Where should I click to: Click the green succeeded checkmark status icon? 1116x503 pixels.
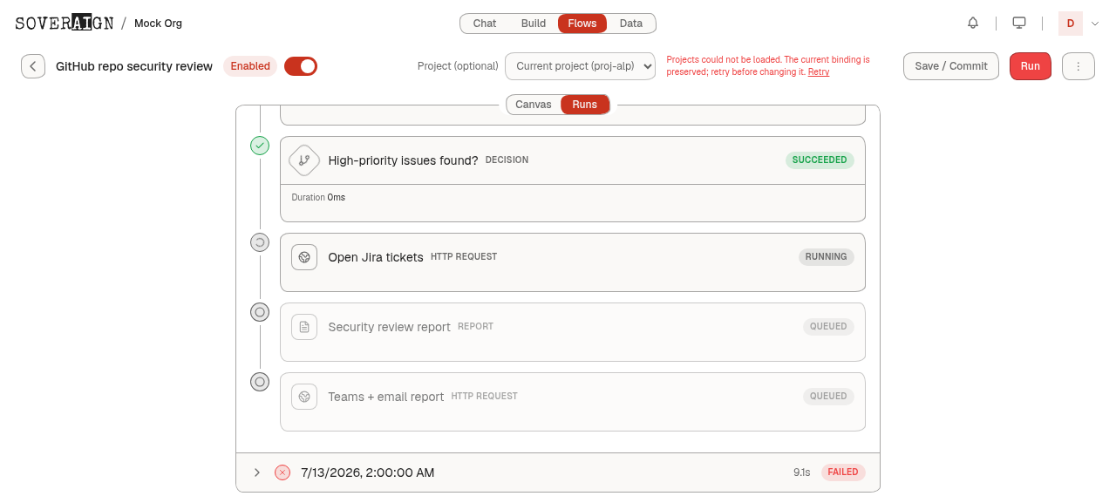click(260, 146)
